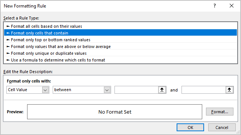Select 'Format only cells that contain' rule
Viewport: 241px width, 135px height.
point(120,33)
